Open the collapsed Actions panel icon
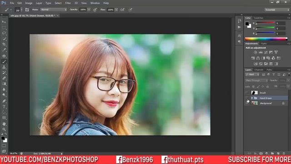The image size is (291, 164). point(240,27)
